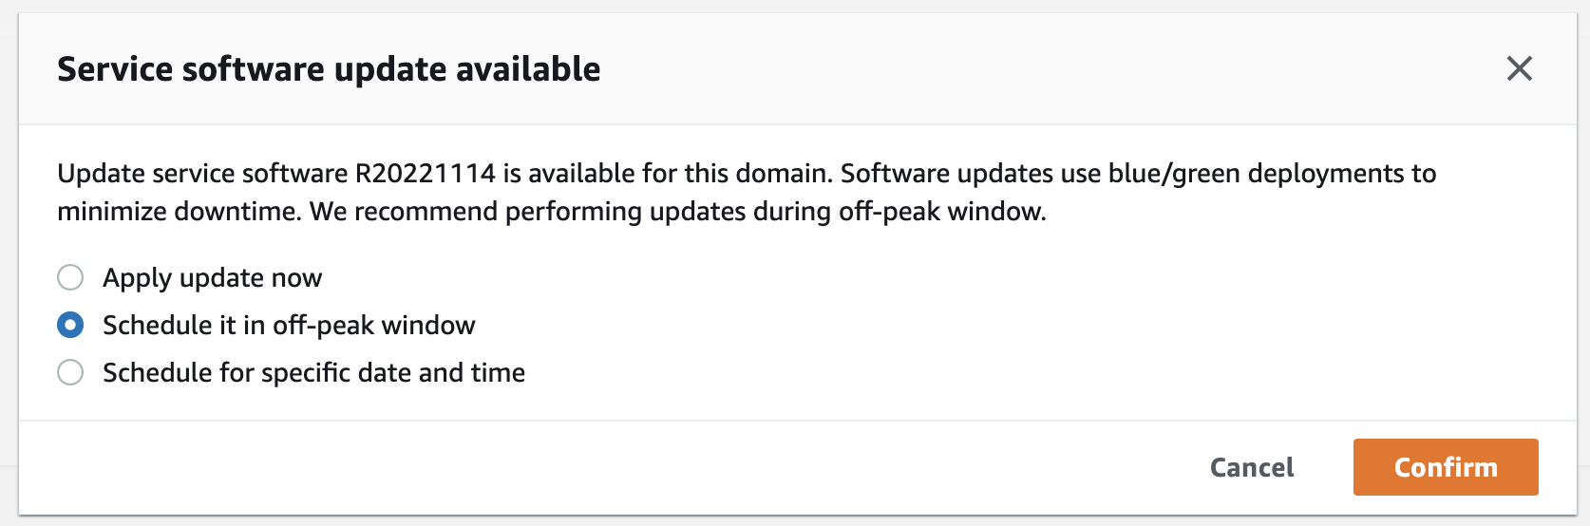Click "We recommend performing updates" sentence
Image resolution: width=1590 pixels, height=526 pixels.
pyautogui.click(x=527, y=211)
